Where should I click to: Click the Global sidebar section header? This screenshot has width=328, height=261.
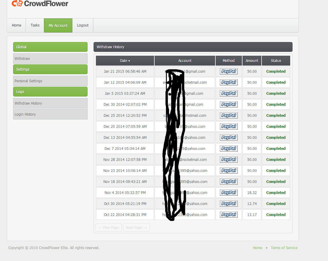click(50, 47)
